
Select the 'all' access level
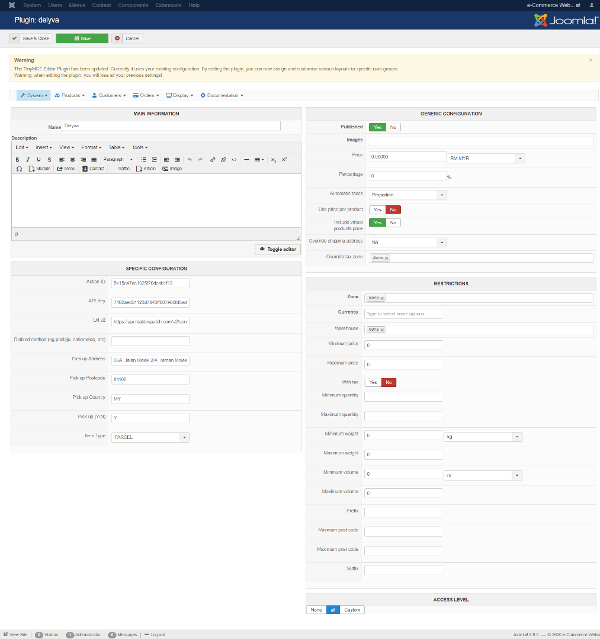tap(333, 610)
